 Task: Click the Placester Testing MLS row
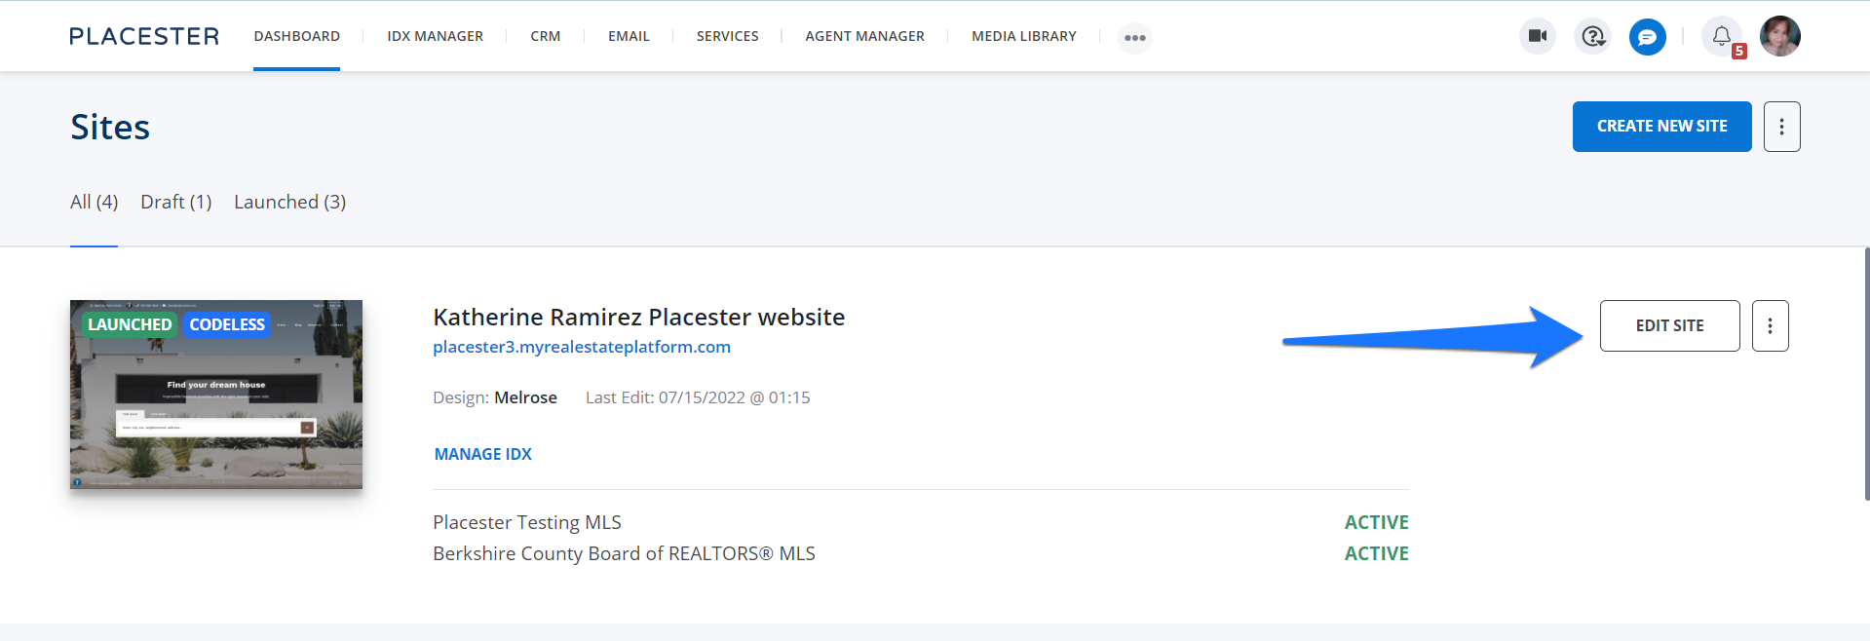point(921,522)
